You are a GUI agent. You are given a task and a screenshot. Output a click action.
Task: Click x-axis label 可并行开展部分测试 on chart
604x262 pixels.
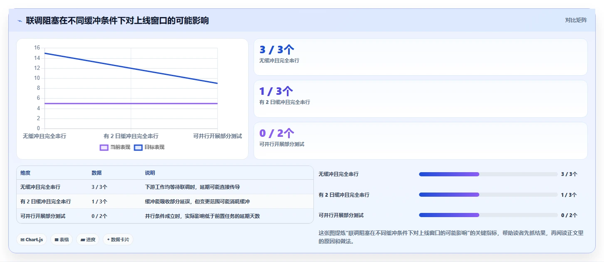[217, 136]
